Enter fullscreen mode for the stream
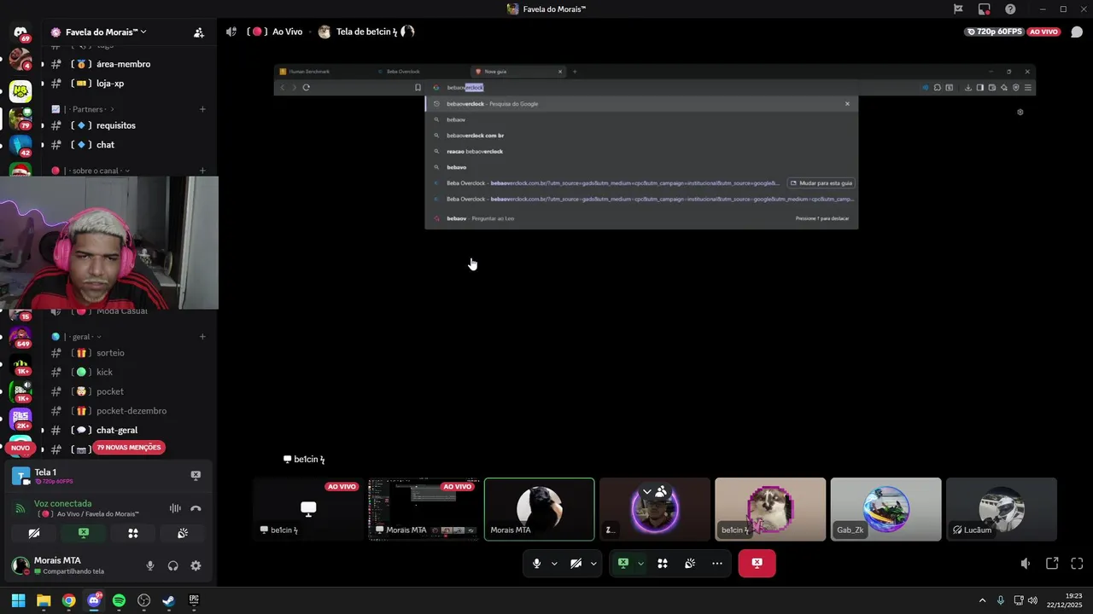The height and width of the screenshot is (614, 1093). pyautogui.click(x=1077, y=564)
